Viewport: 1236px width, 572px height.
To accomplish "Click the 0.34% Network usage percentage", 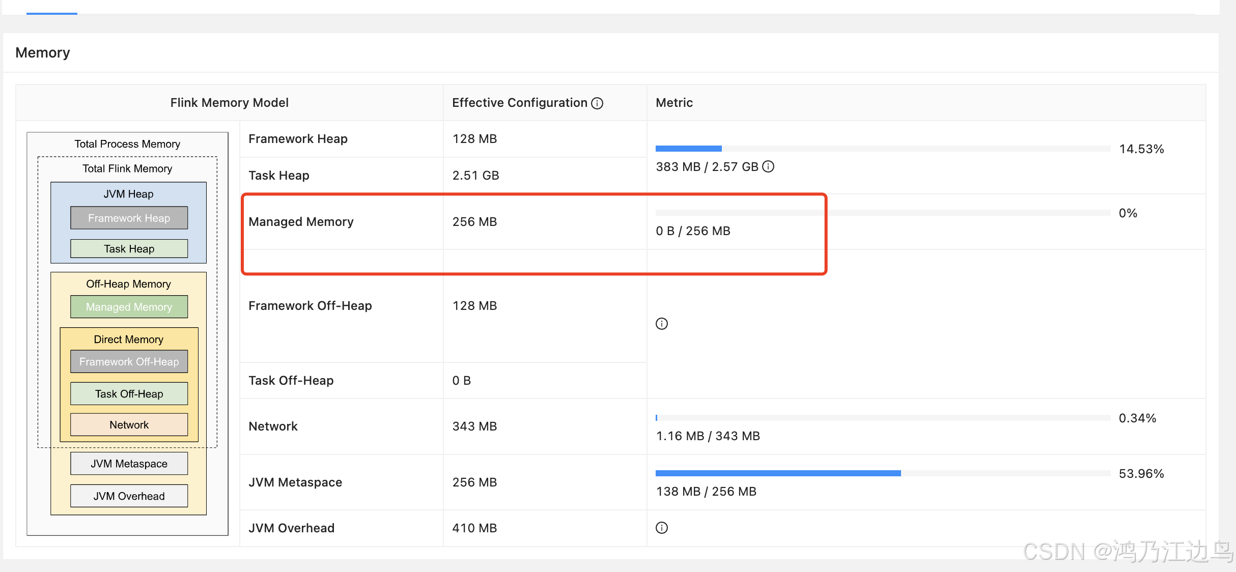I will point(1137,418).
